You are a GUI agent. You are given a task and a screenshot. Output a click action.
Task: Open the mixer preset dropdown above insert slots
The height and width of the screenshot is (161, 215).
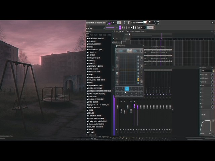(x=207, y=71)
